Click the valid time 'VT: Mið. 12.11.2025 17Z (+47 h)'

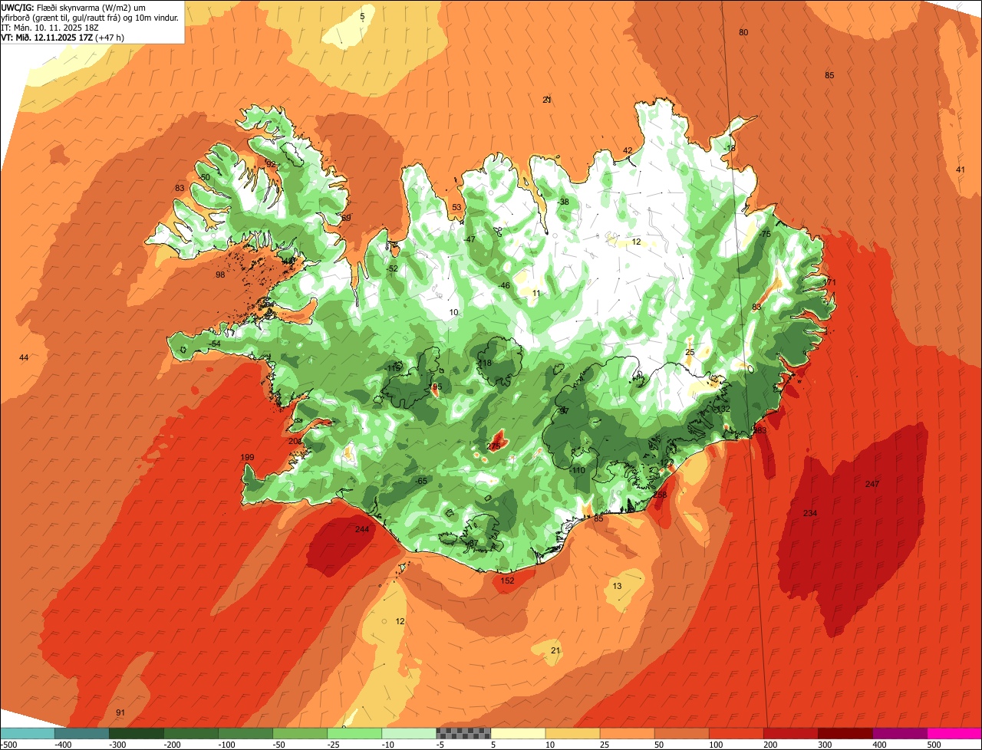62,37
